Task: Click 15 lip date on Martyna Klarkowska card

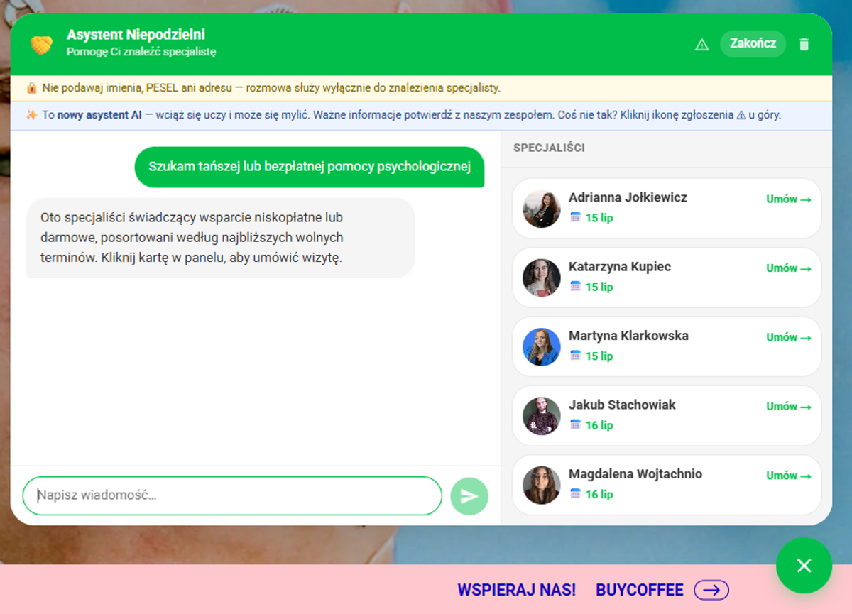Action: [x=599, y=356]
